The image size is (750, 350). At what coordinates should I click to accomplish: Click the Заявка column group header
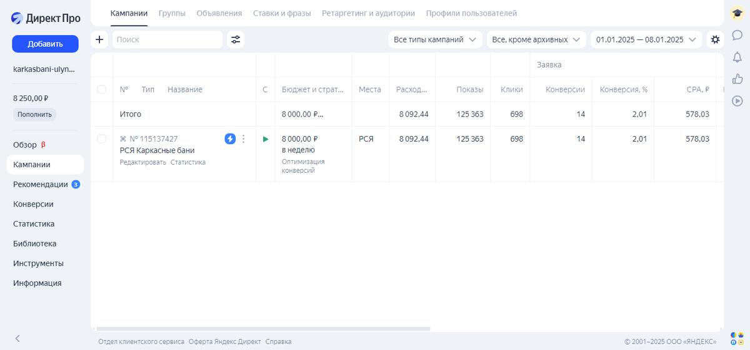(x=549, y=65)
